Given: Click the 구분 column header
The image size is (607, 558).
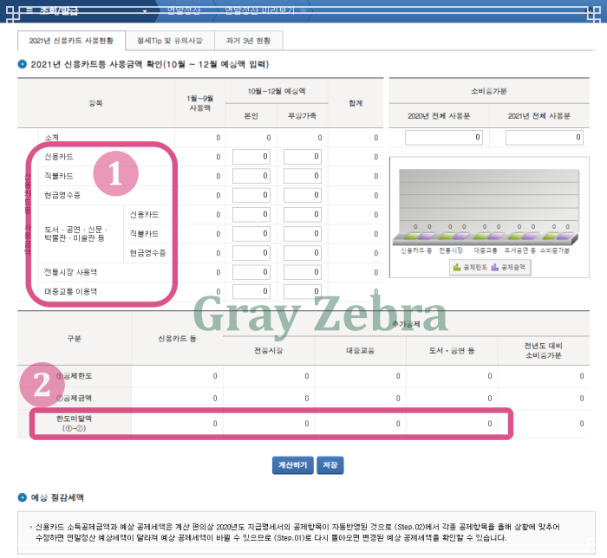Looking at the screenshot, I should point(74,339).
